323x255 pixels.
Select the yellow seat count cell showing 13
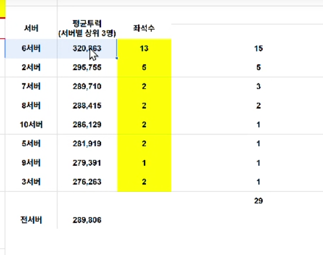point(144,48)
